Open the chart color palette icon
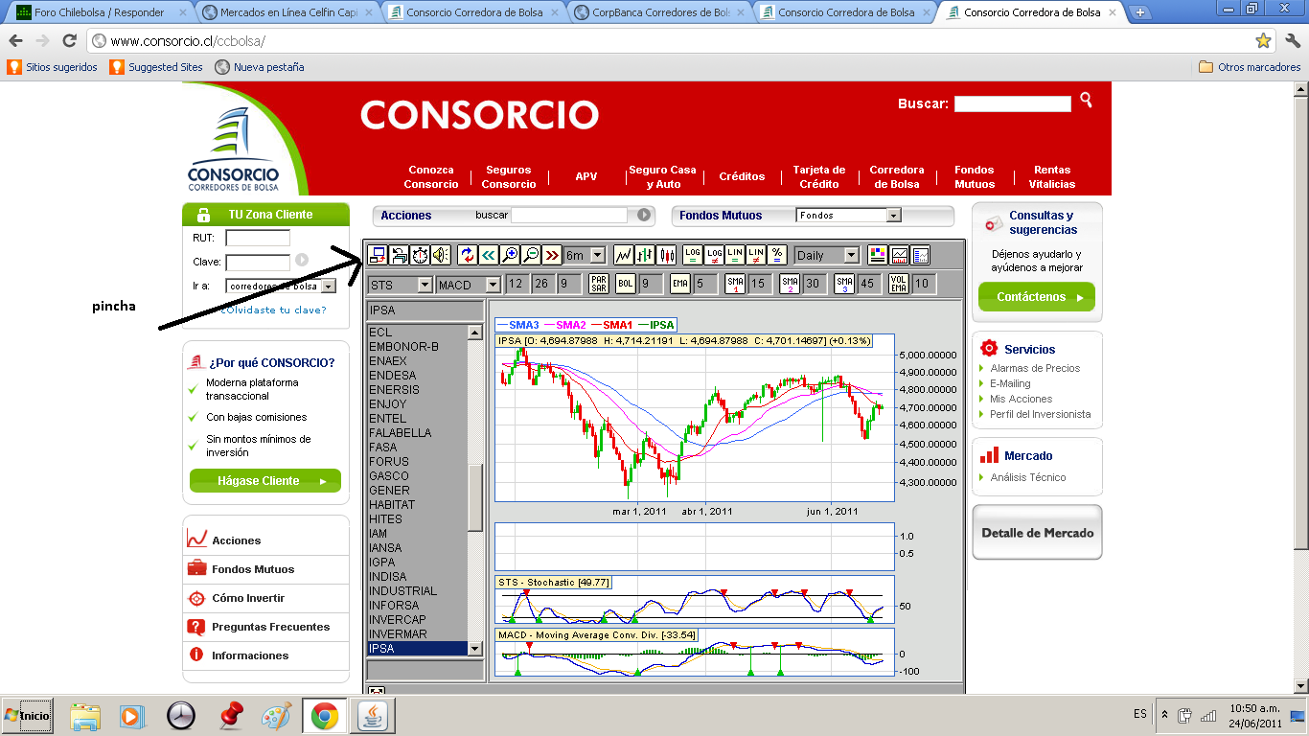Image resolution: width=1309 pixels, height=736 pixels. tap(878, 255)
